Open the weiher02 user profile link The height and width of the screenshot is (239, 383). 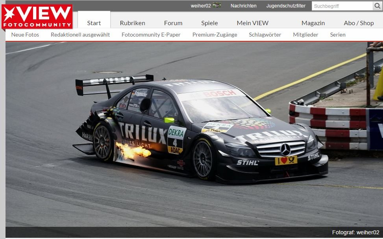(x=200, y=6)
